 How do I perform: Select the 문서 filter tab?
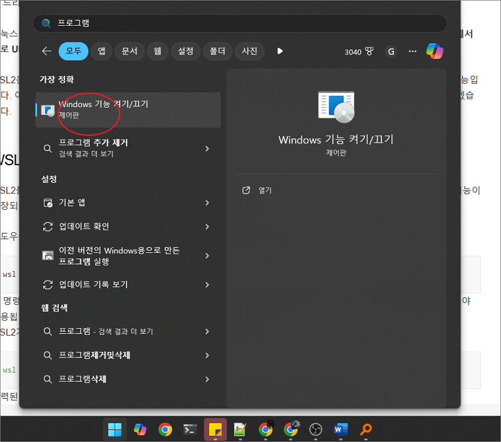[130, 51]
